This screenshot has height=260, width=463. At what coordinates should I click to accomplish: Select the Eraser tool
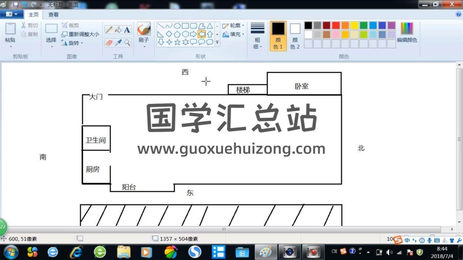[109, 43]
